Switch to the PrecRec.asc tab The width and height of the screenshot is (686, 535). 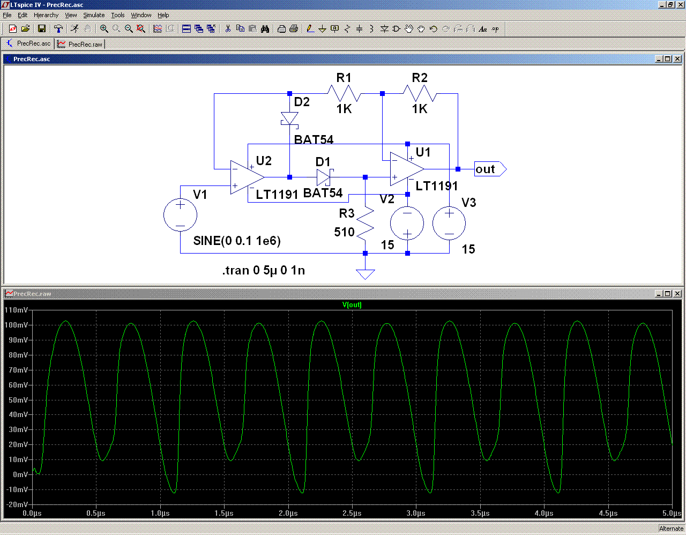28,43
